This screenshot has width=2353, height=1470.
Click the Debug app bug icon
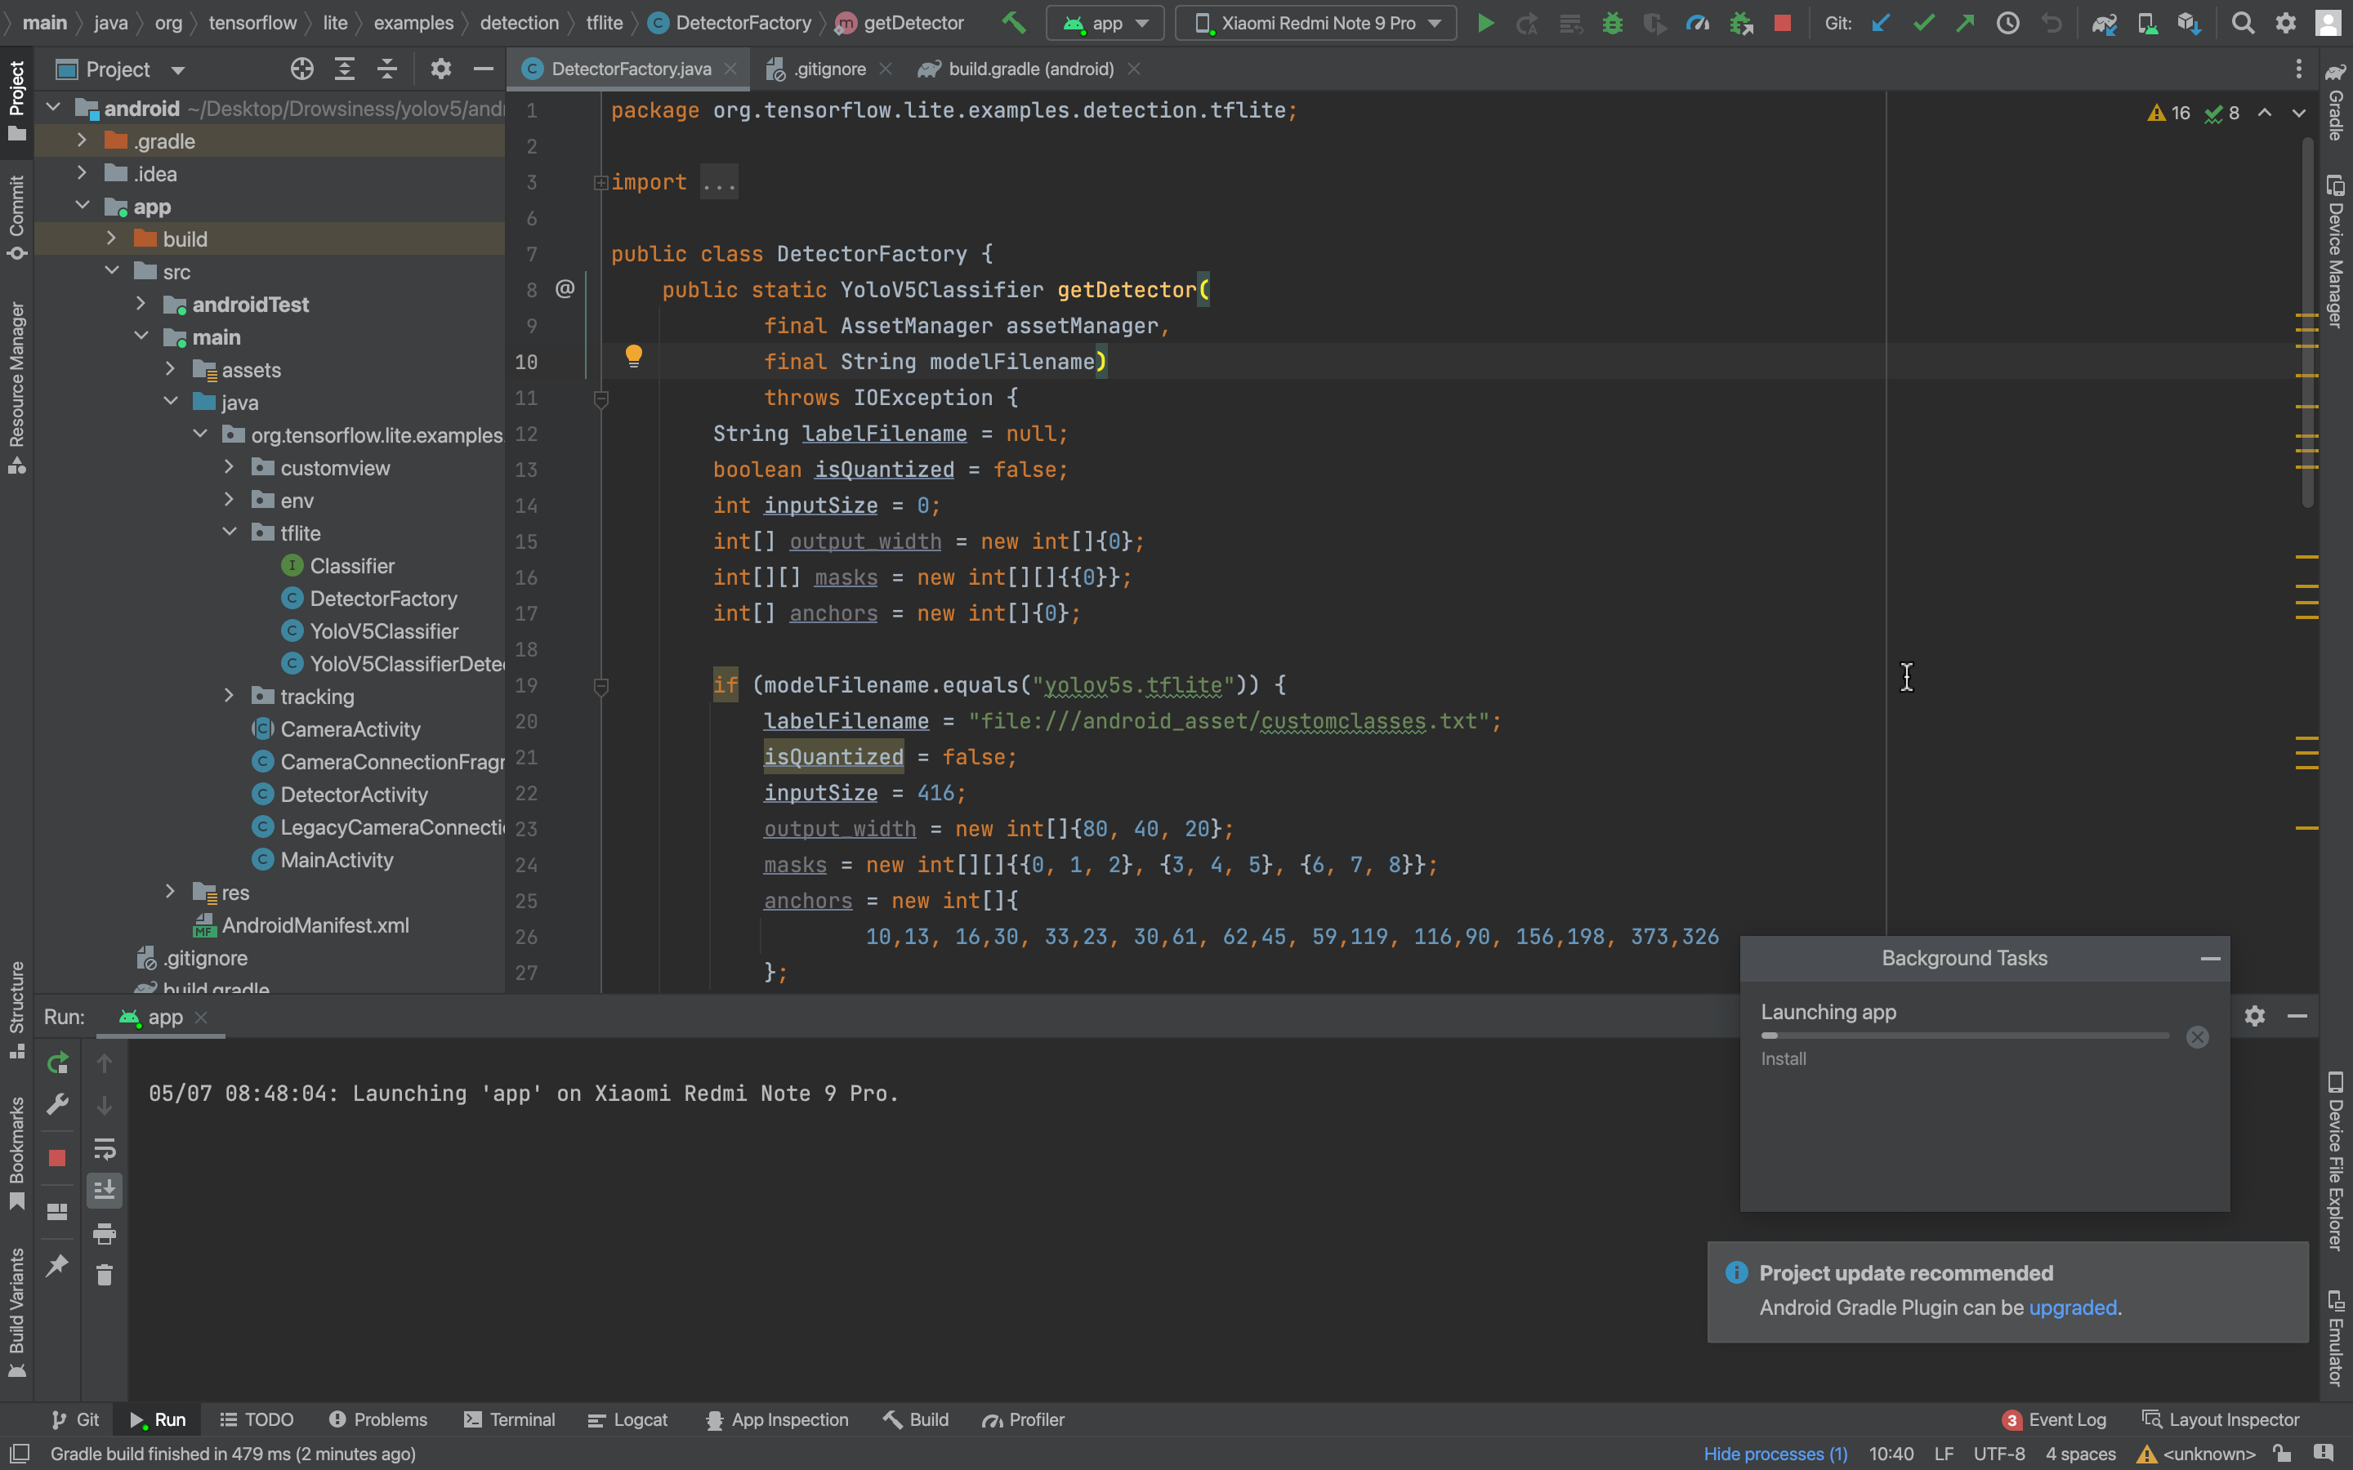click(1612, 22)
